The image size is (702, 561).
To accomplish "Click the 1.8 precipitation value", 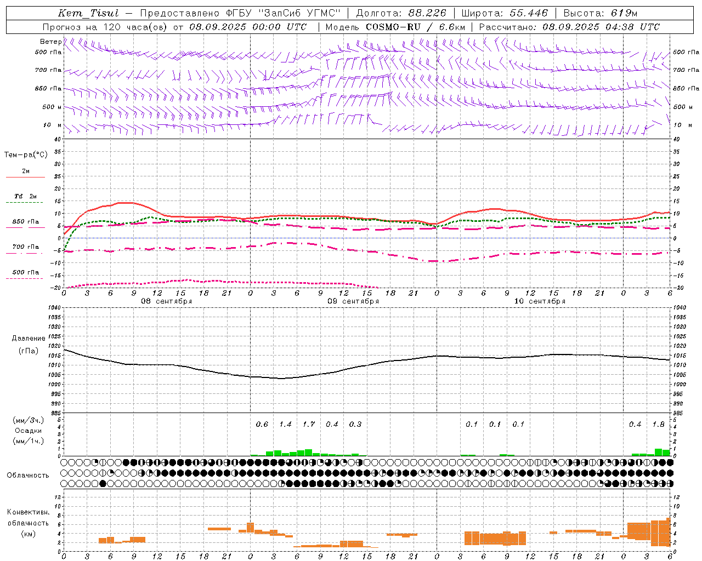I will (658, 424).
